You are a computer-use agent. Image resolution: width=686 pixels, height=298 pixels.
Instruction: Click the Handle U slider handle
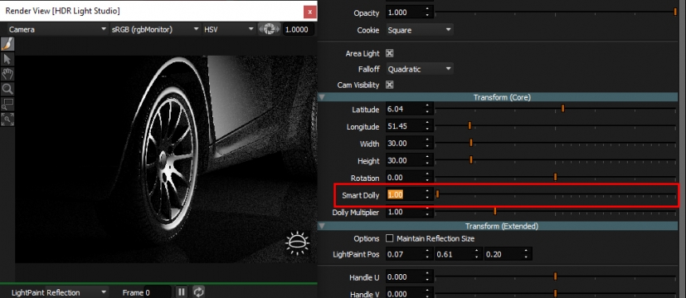(x=555, y=276)
